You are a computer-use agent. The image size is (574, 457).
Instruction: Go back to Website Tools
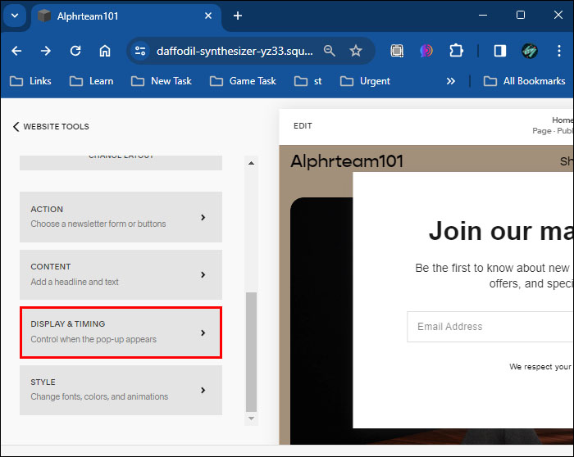51,126
